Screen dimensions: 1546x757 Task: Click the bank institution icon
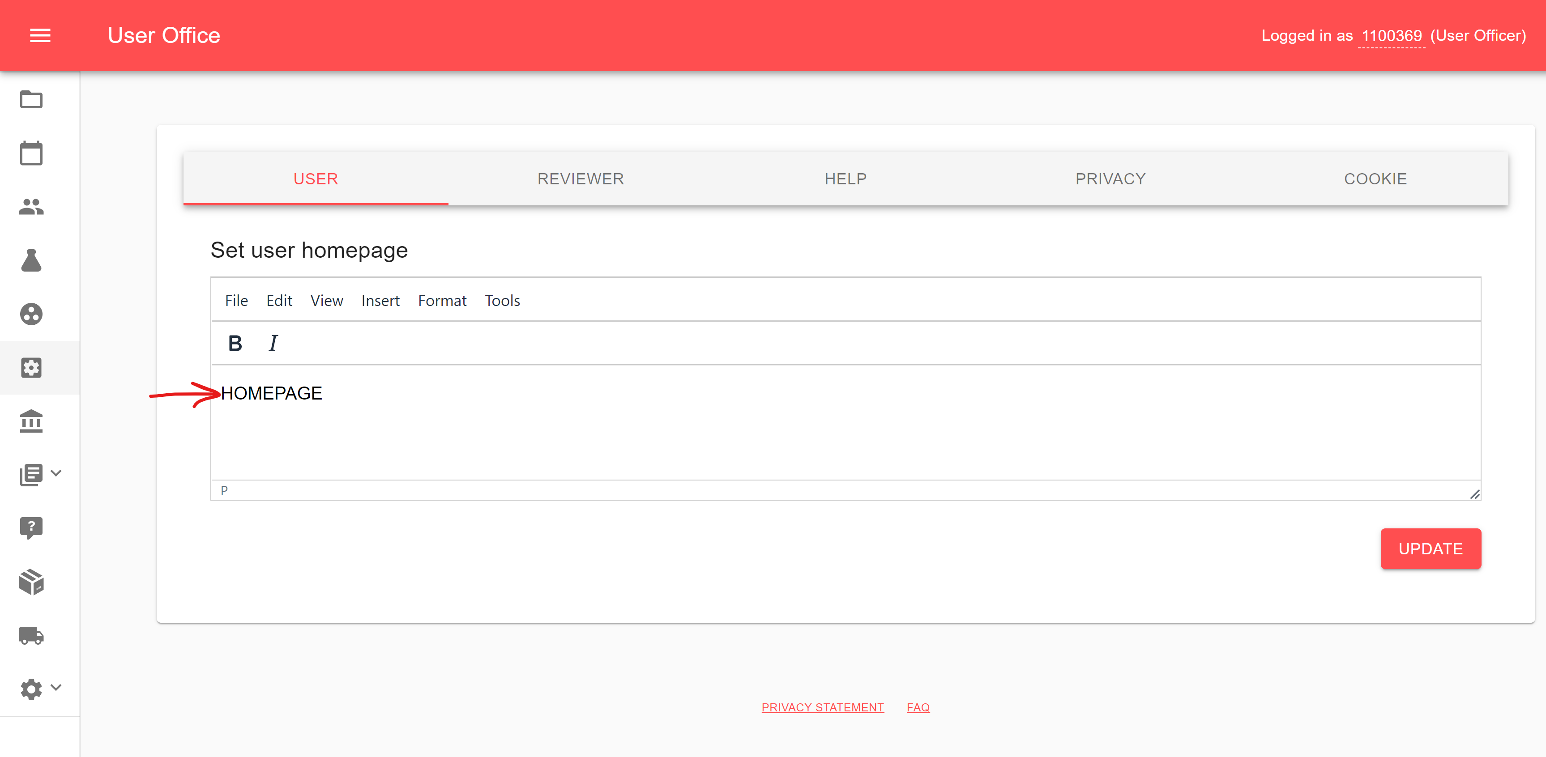point(31,421)
